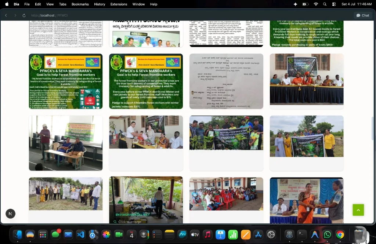Screen dimensions: 376x244
Task: Open the Extensions menu
Action: click(119, 4)
